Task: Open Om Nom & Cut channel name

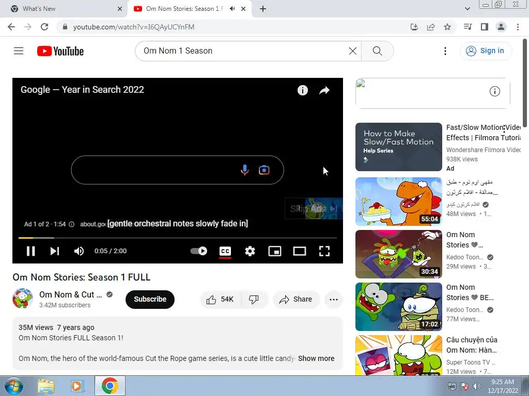Action: (x=70, y=294)
